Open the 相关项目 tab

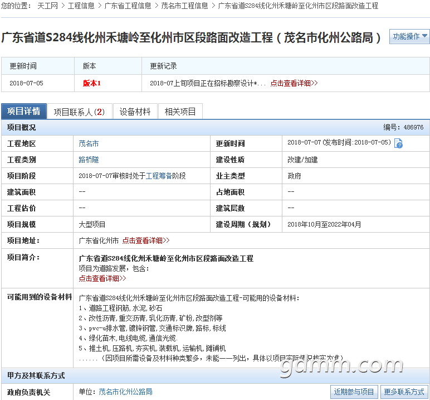pyautogui.click(x=180, y=112)
